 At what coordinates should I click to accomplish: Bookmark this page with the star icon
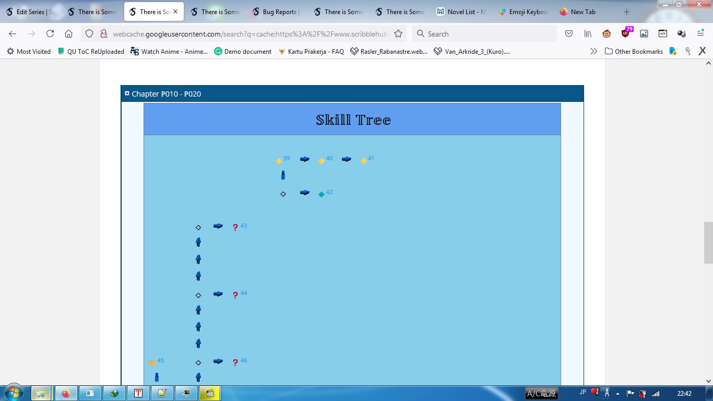(398, 34)
